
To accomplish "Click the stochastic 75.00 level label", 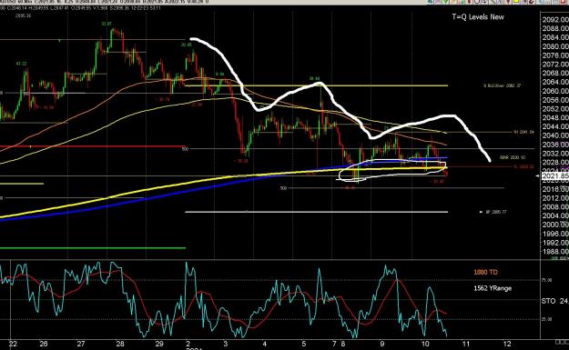I will click(547, 280).
